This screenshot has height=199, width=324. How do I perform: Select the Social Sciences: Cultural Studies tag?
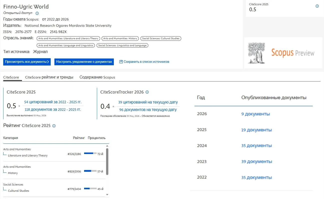(x=161, y=38)
